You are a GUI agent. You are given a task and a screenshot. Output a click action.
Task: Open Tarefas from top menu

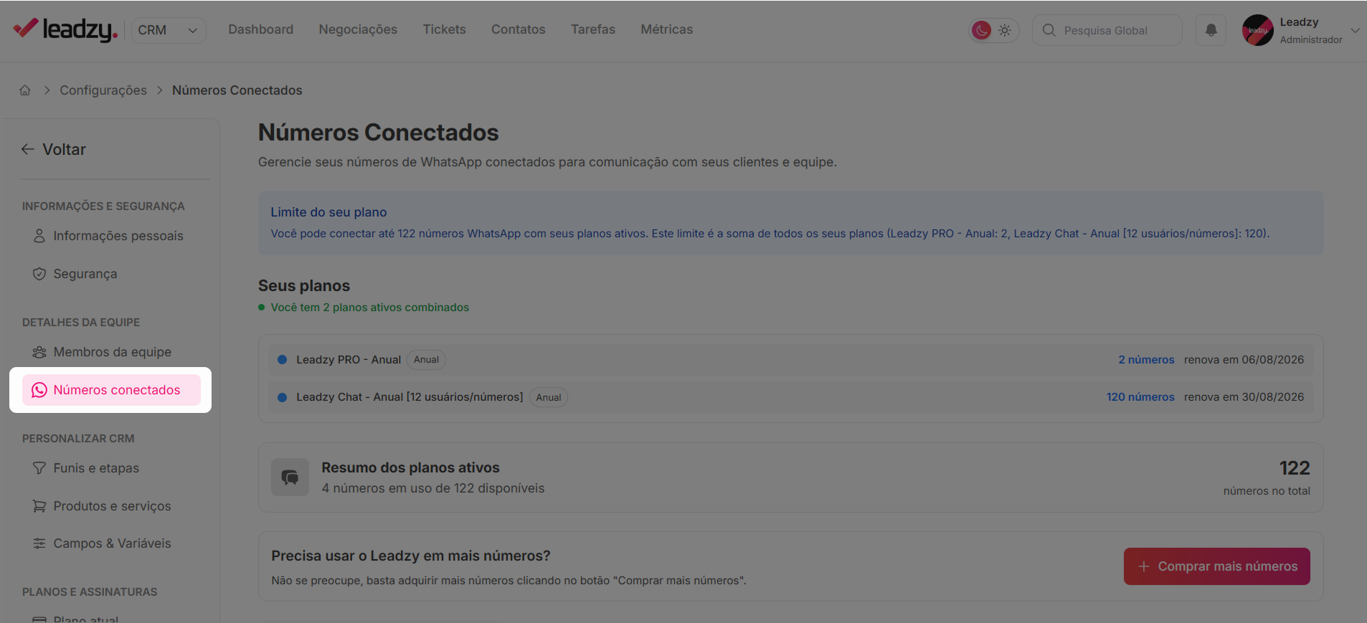593,29
